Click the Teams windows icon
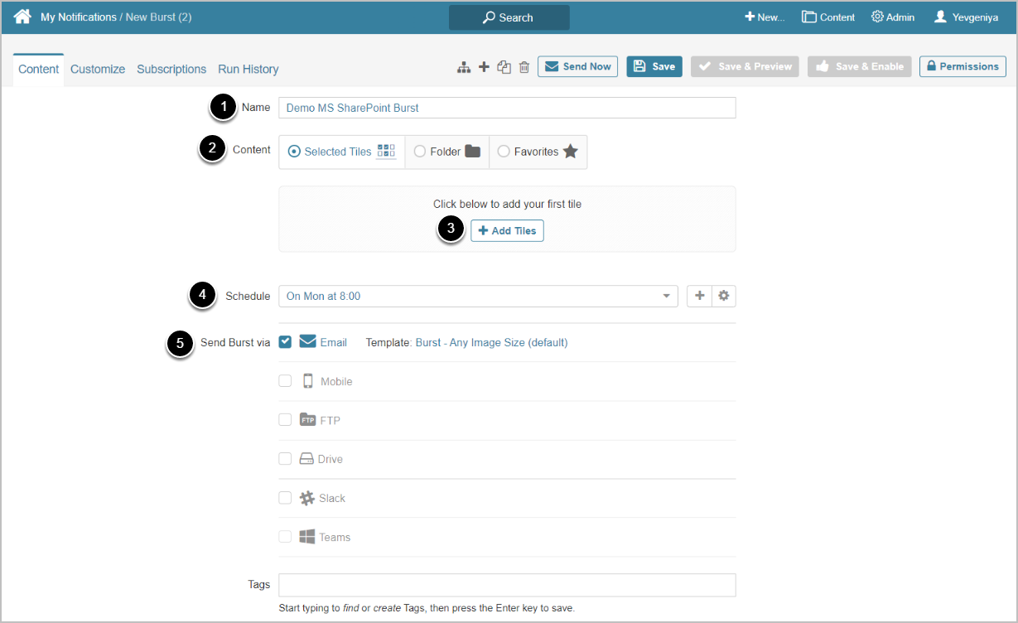Viewport: 1018px width, 623px height. click(x=307, y=537)
